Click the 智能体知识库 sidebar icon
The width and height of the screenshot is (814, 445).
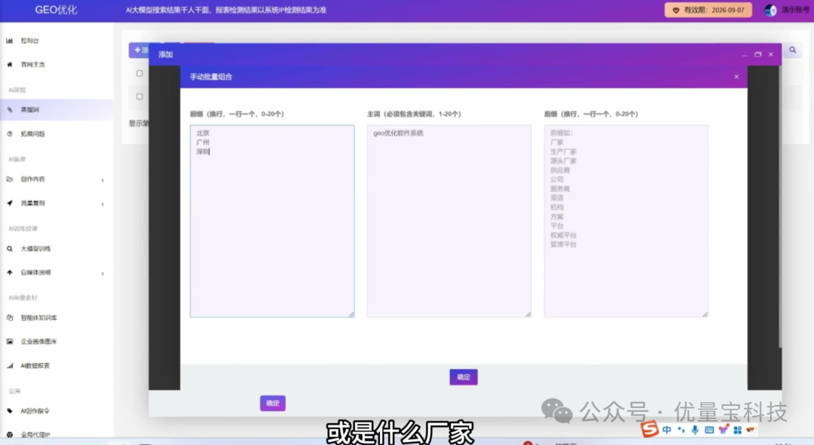coord(10,318)
